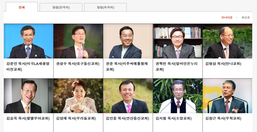Open the 김양재 목사 photo thumbnail
The height and width of the screenshot is (132, 257).
point(78,96)
